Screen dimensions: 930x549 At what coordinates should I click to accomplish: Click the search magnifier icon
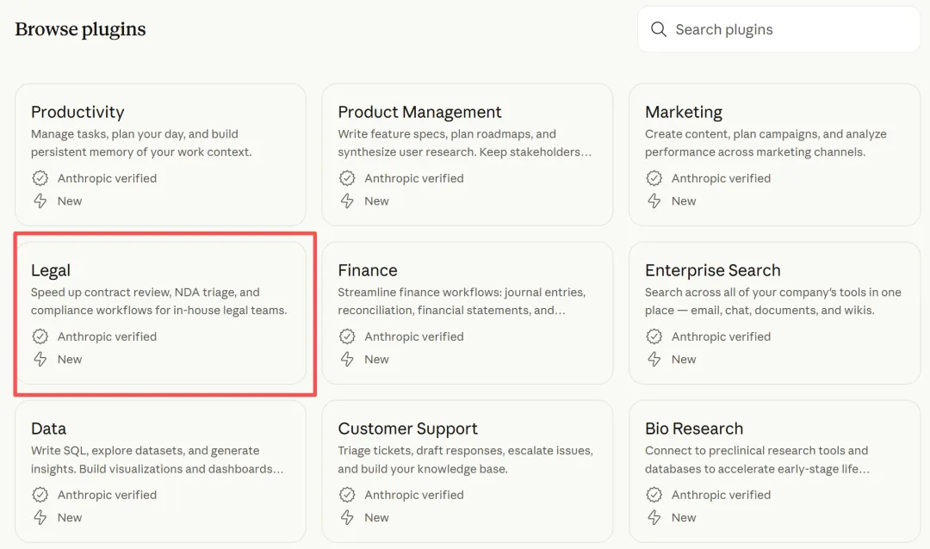pyautogui.click(x=659, y=30)
